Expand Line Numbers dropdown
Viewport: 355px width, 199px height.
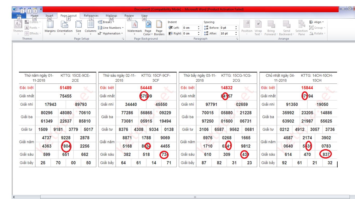(111, 28)
